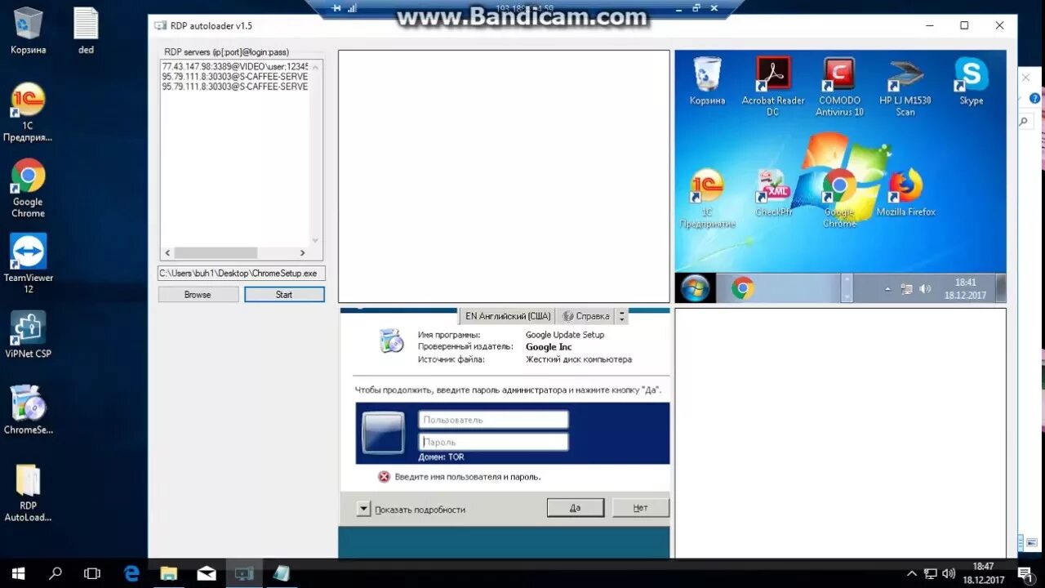The height and width of the screenshot is (588, 1045).
Task: Open the RDP AutoLoader folder on the desktop
Action: tap(28, 492)
